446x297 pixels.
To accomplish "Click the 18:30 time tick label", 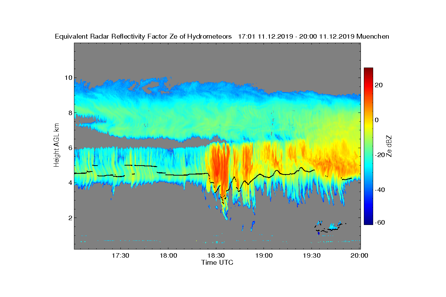I will point(216,256).
